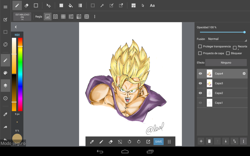Enable the parallel lines ruler
Screen dimensions: 250x156
[55, 17]
